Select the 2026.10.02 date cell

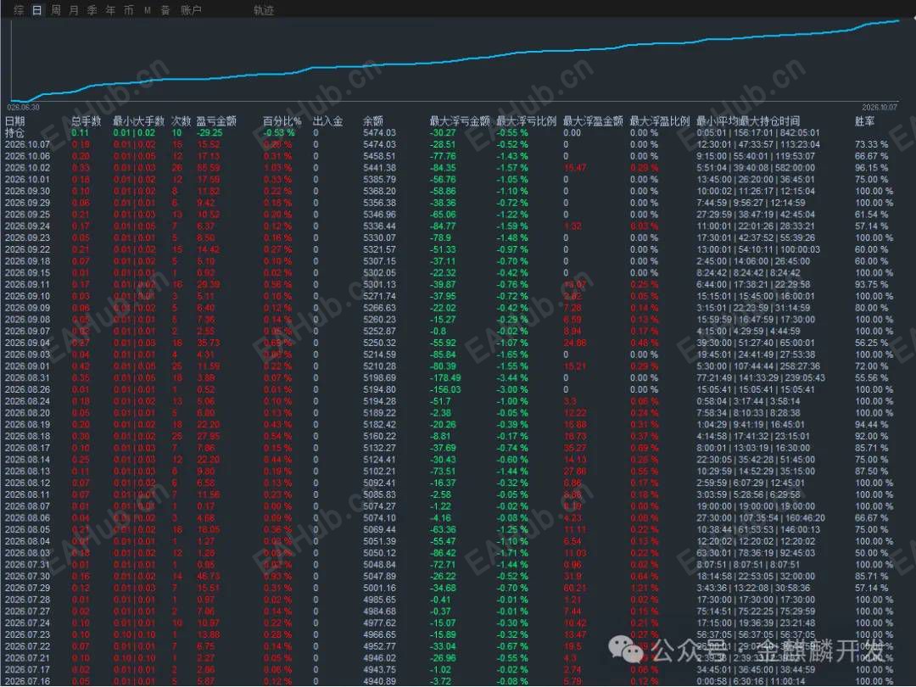27,168
